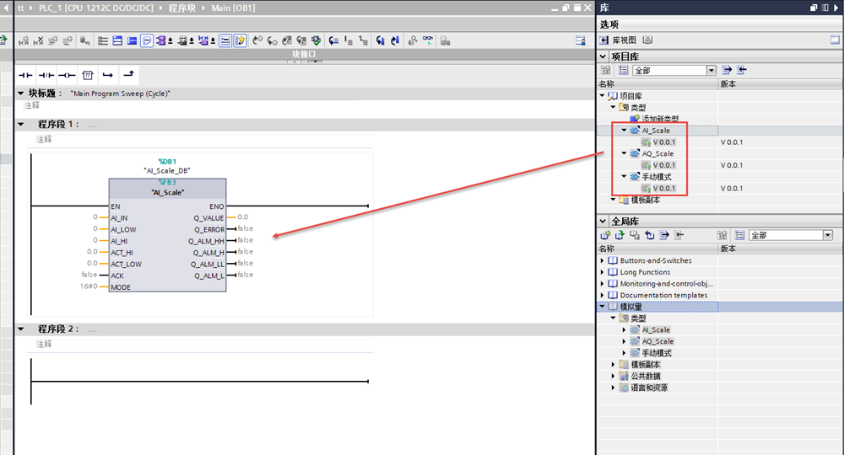Create new global library icon
The height and width of the screenshot is (455, 844).
[x=605, y=235]
